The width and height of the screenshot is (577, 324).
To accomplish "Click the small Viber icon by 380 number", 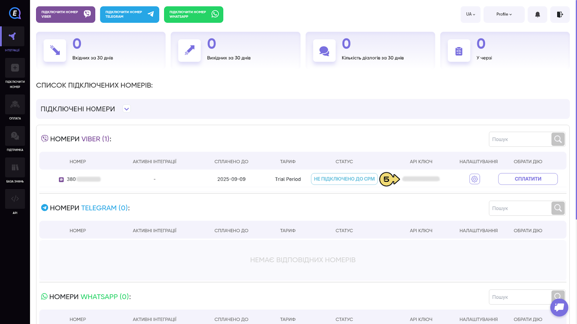I will coord(61,179).
